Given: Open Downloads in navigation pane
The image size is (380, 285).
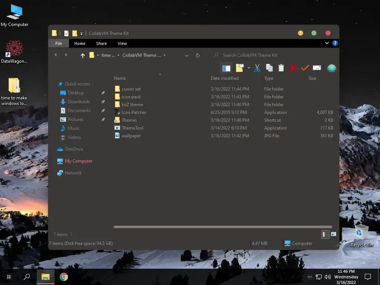Looking at the screenshot, I should pyautogui.click(x=79, y=102).
